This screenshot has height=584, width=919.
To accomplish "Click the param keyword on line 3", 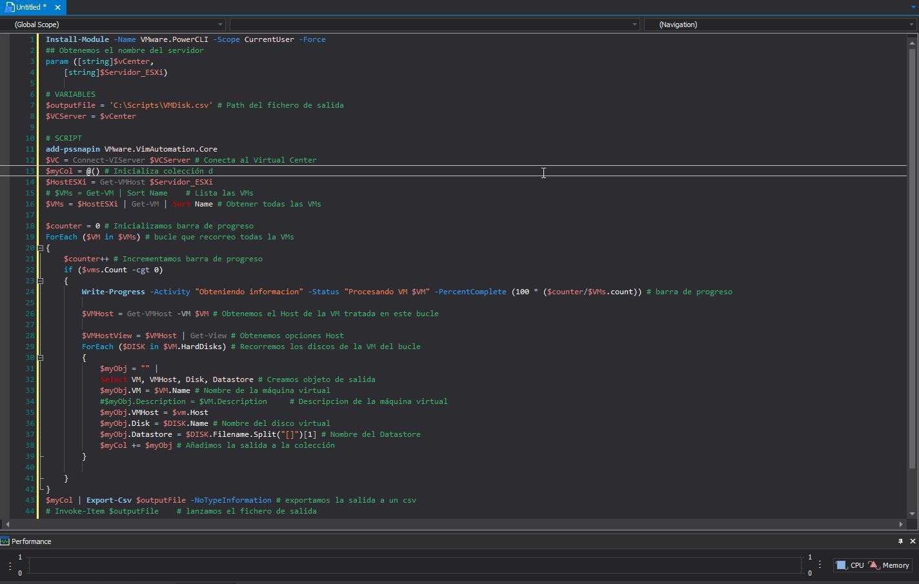I will tap(57, 61).
